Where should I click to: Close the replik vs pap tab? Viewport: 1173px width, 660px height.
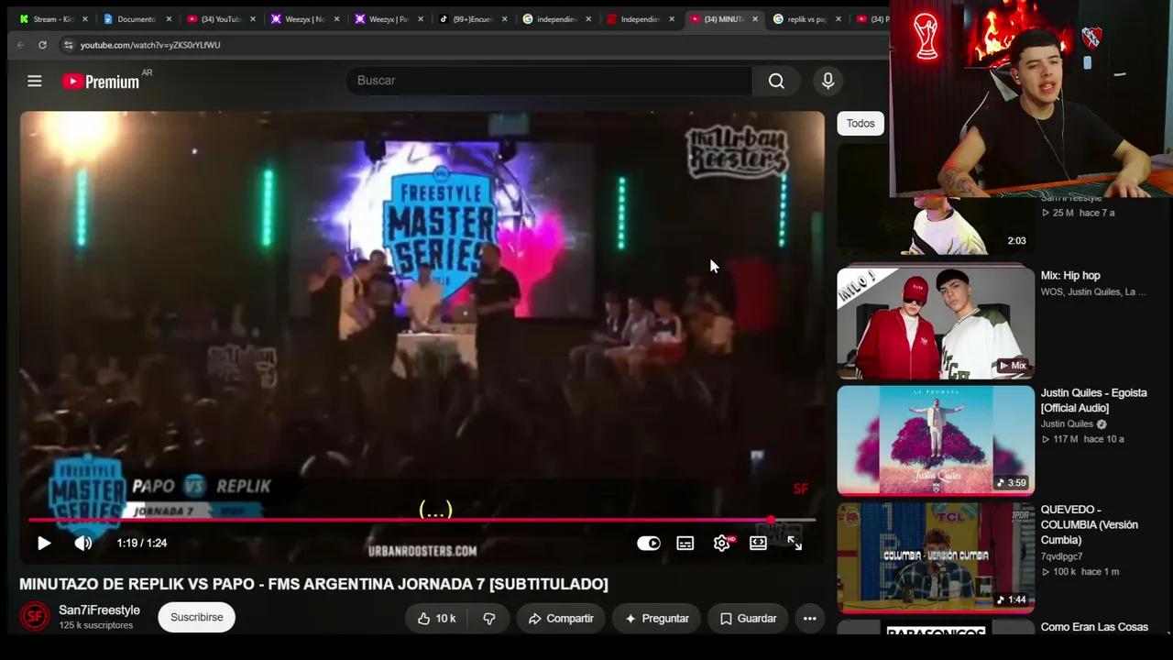tap(839, 19)
